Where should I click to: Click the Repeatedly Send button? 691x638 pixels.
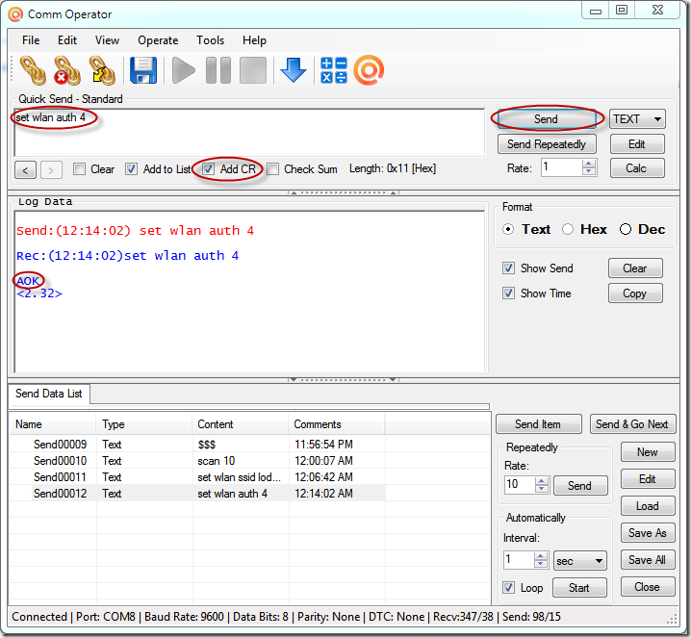(580, 486)
